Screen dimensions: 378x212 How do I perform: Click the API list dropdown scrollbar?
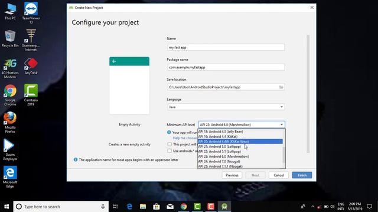(283, 154)
